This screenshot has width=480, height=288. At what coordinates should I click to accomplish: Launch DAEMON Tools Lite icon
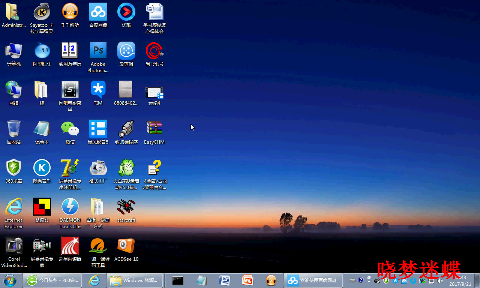(x=70, y=213)
